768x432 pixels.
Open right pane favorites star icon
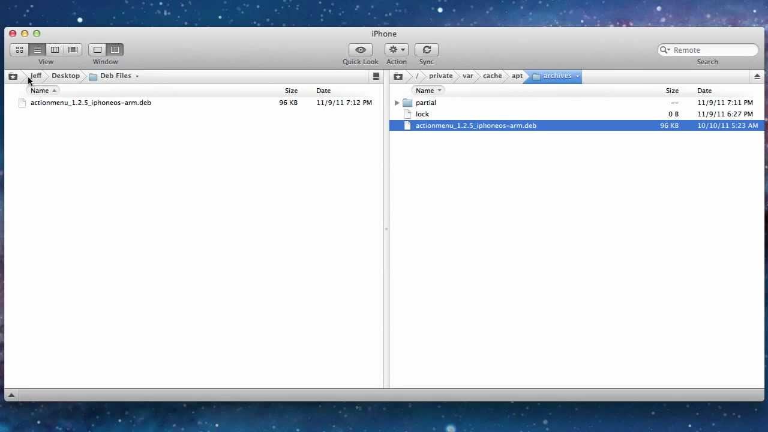pos(398,76)
